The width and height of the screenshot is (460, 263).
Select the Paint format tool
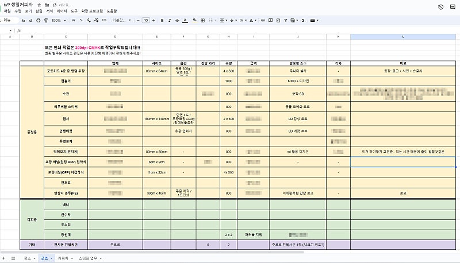[x=45, y=21]
